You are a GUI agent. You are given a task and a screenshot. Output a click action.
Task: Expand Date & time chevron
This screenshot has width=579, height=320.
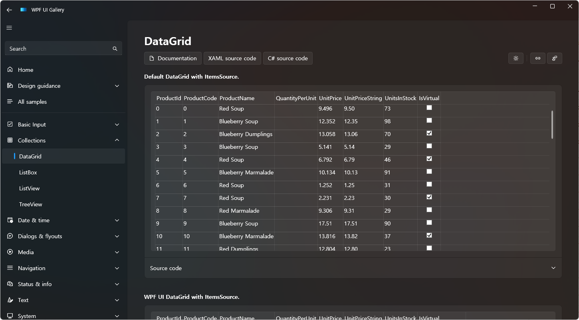[x=117, y=220]
